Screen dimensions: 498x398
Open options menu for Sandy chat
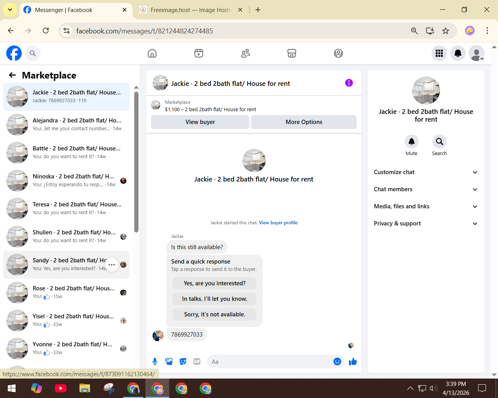[x=112, y=265]
